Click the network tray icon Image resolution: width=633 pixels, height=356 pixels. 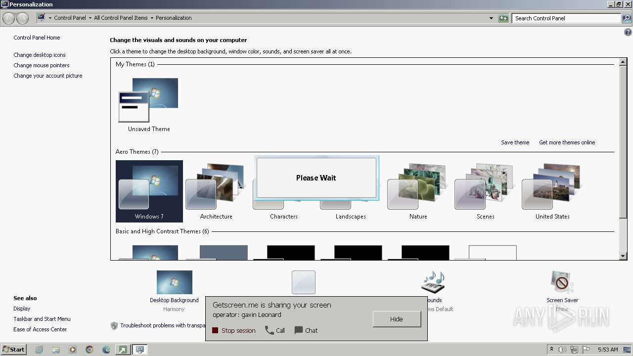[574, 350]
